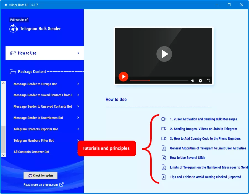Click the Check for update button
This screenshot has height=194, width=249.
click(x=41, y=175)
